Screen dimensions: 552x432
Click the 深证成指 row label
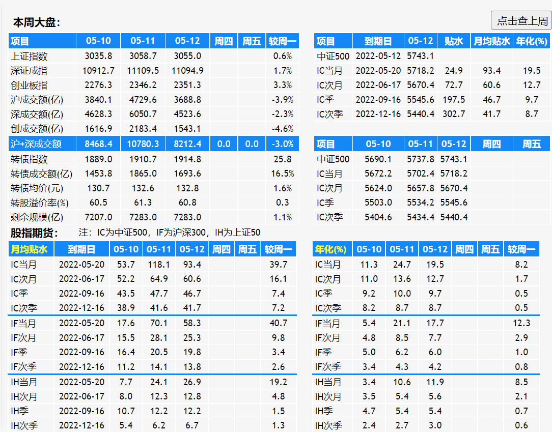point(29,71)
